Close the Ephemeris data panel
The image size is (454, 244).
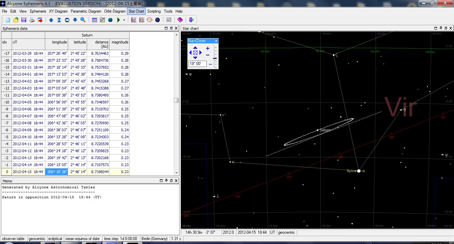coord(176,28)
